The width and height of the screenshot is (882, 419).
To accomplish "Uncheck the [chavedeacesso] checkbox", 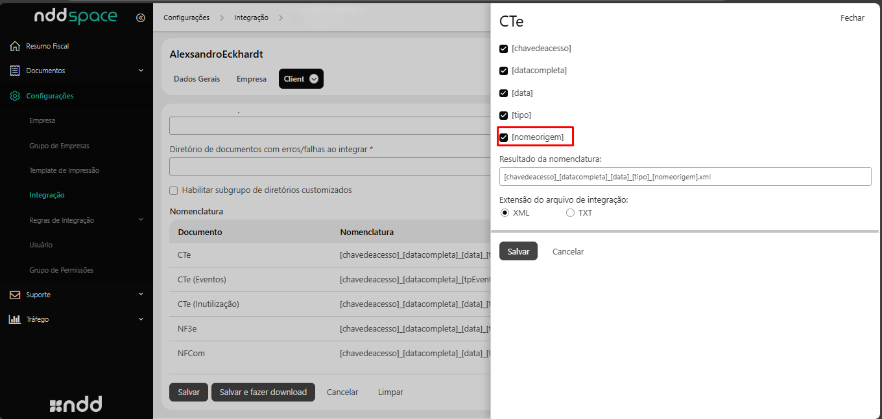I will click(x=504, y=49).
